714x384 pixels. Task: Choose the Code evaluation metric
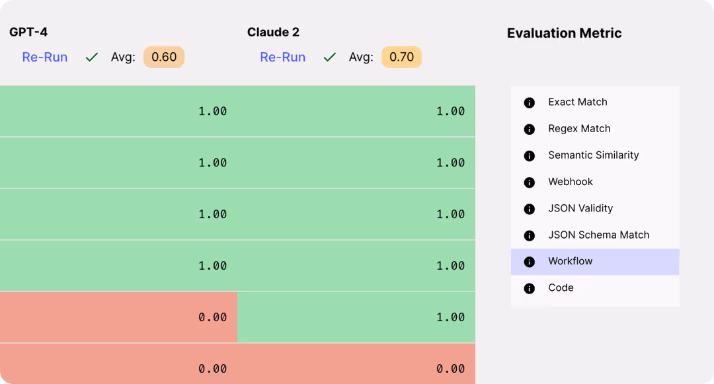coord(595,288)
